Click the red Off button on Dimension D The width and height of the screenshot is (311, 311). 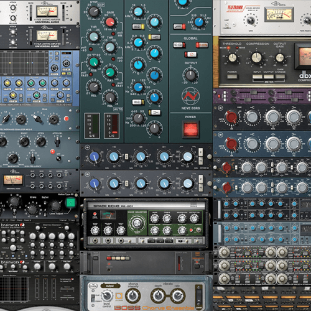tap(109, 258)
